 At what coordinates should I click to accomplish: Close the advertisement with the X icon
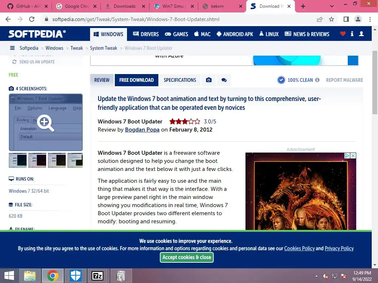pyautogui.click(x=353, y=156)
